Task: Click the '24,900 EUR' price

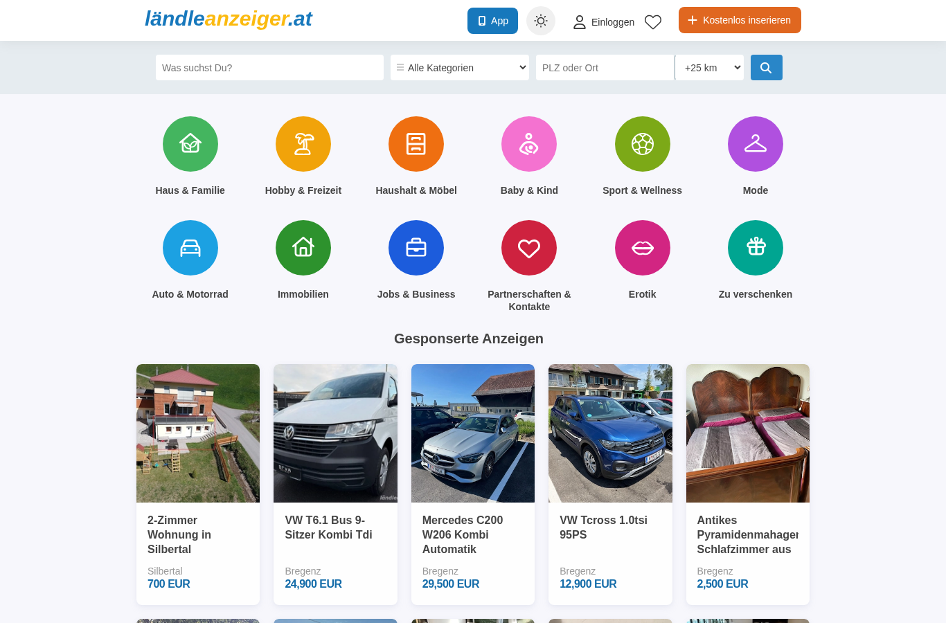Action: (x=314, y=584)
